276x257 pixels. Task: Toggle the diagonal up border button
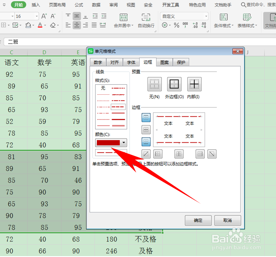point(146,154)
